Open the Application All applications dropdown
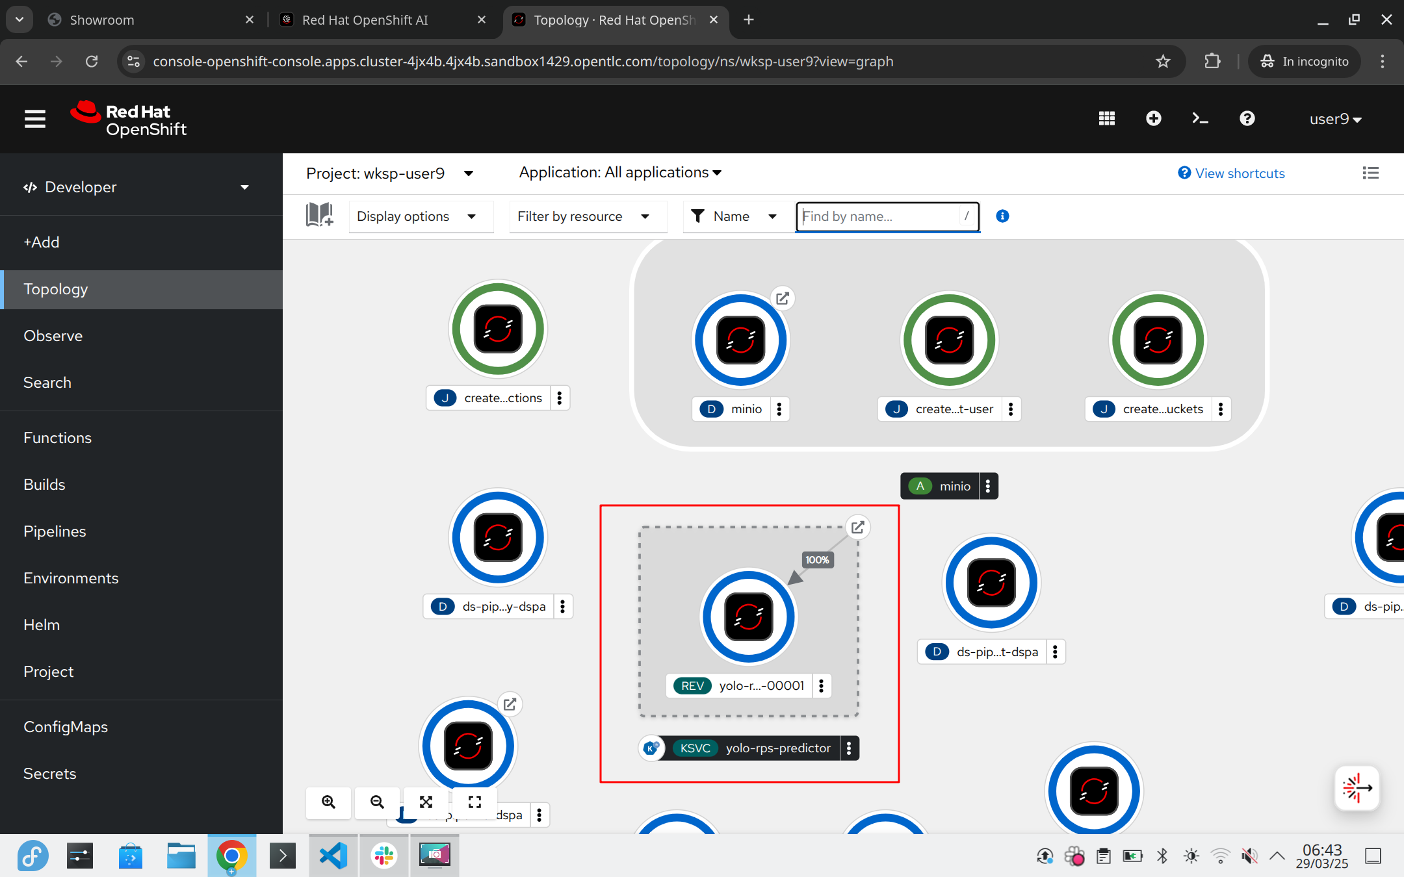 (x=620, y=173)
